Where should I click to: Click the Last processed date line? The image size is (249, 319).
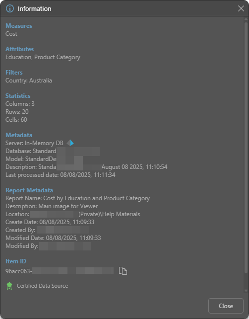61,175
